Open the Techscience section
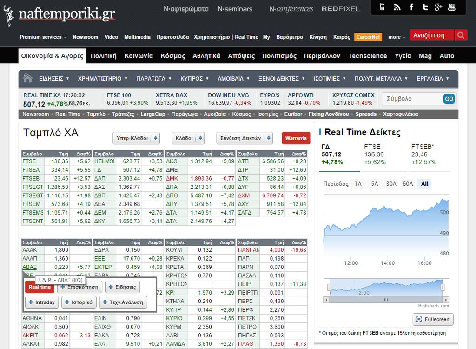Image resolution: width=476 pixels, height=349 pixels. pos(368,56)
